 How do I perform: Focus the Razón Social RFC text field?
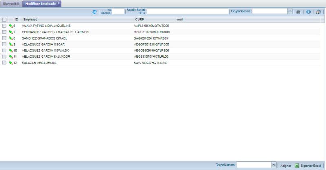[x=187, y=11]
